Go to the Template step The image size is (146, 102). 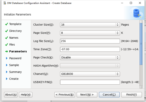click(15, 24)
